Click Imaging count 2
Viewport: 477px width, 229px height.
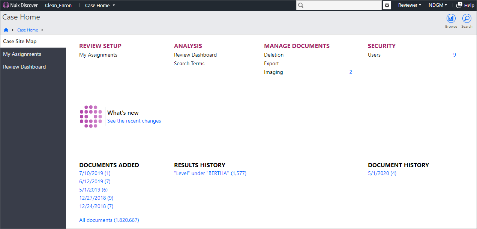tap(351, 72)
